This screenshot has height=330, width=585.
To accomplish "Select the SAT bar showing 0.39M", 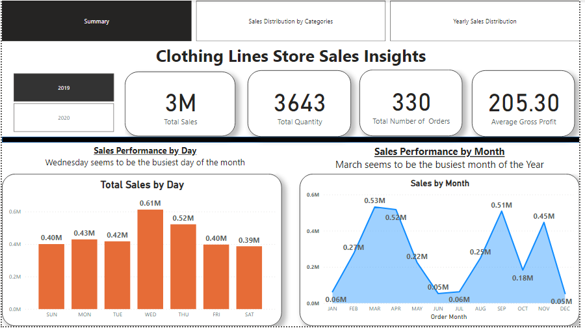I will [x=249, y=278].
